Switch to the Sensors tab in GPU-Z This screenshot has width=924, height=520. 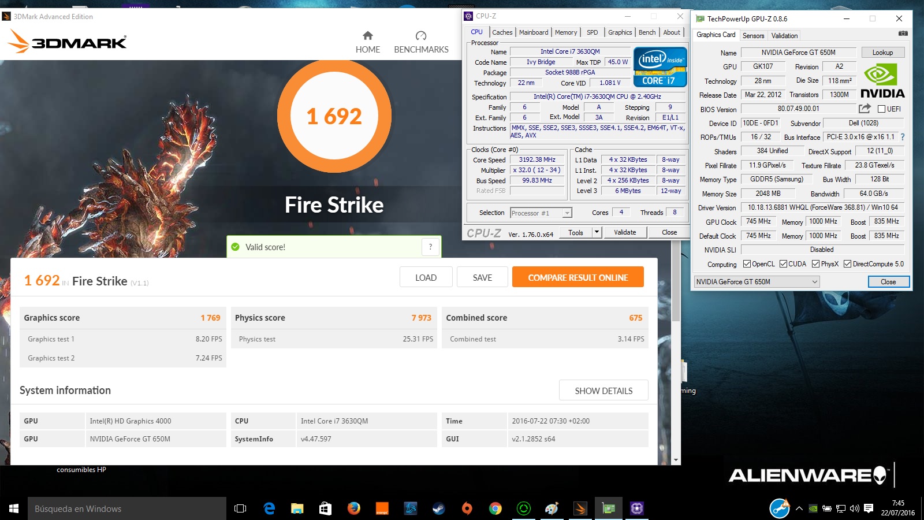753,36
